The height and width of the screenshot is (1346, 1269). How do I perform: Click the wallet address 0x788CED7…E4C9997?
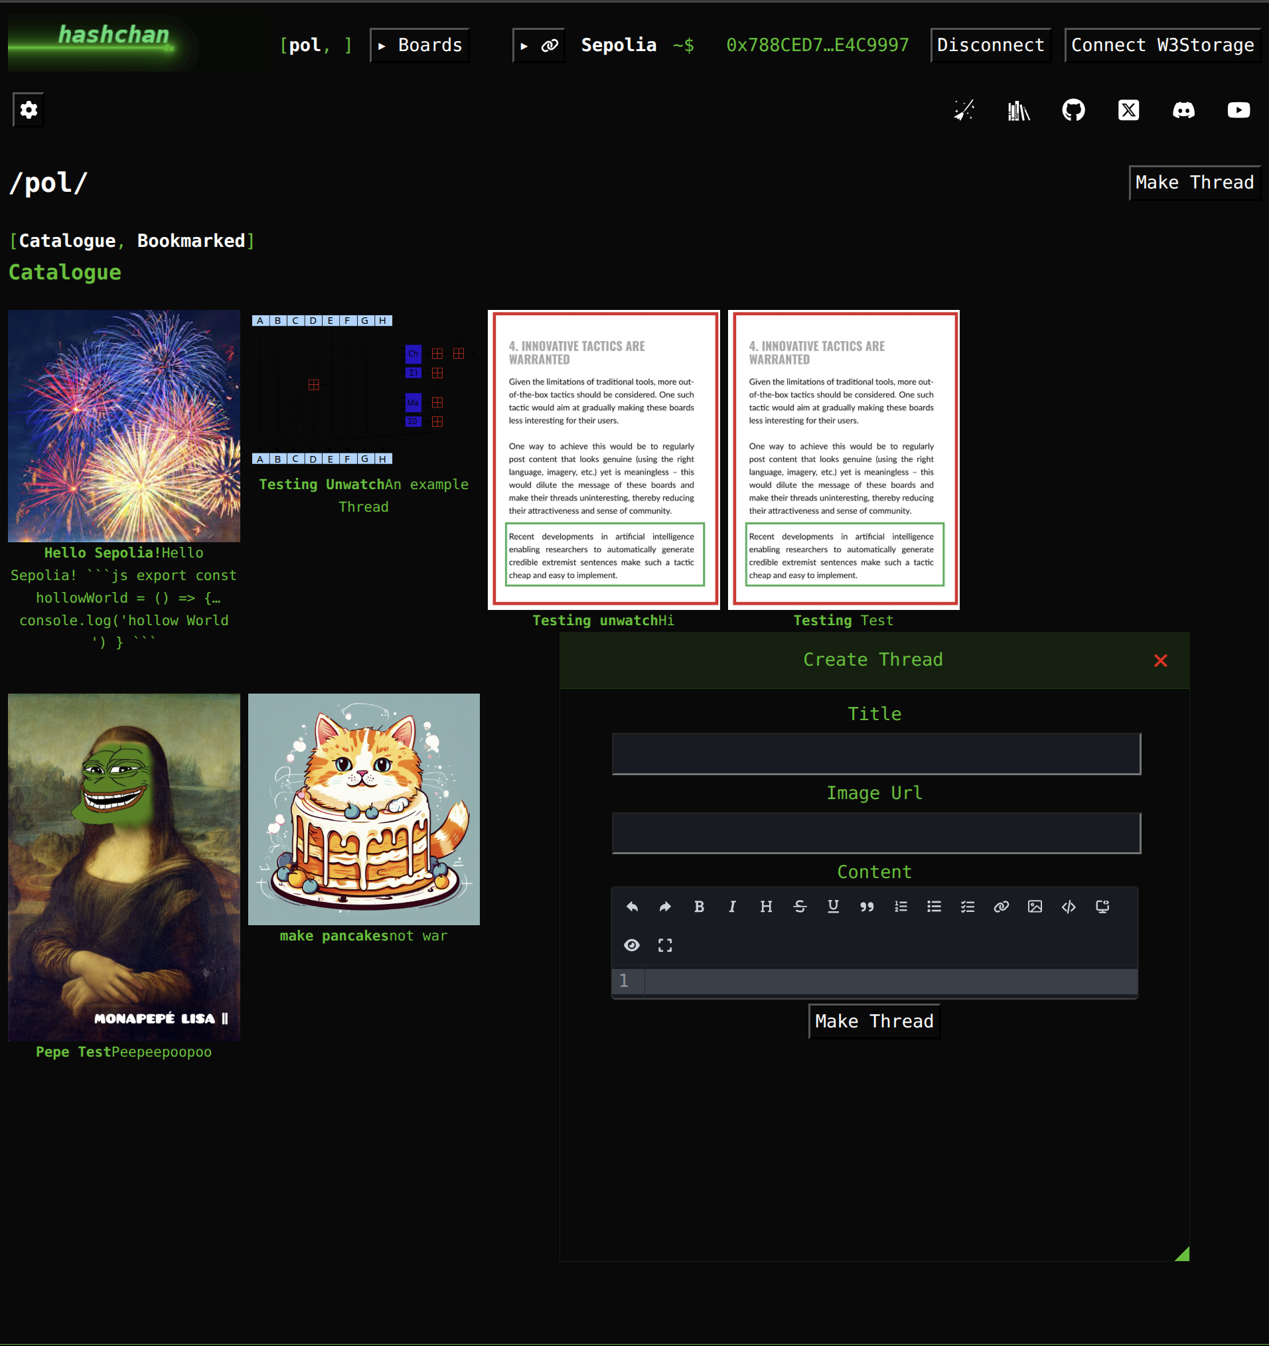click(x=817, y=45)
